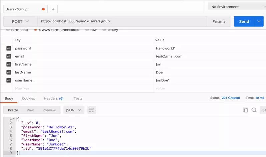Uncheck the password parameter checkbox
Viewport: 266px width, 157px height.
click(x=9, y=48)
